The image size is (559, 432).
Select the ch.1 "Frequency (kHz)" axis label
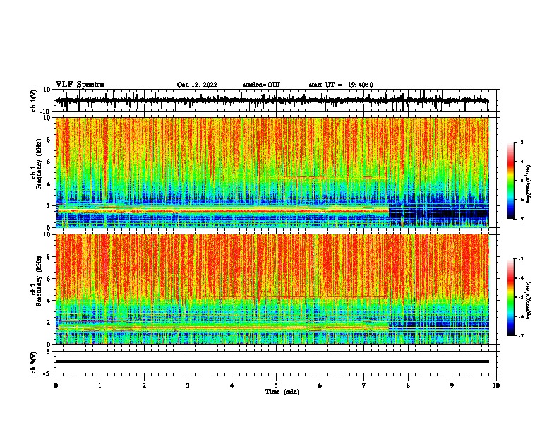tap(39, 164)
